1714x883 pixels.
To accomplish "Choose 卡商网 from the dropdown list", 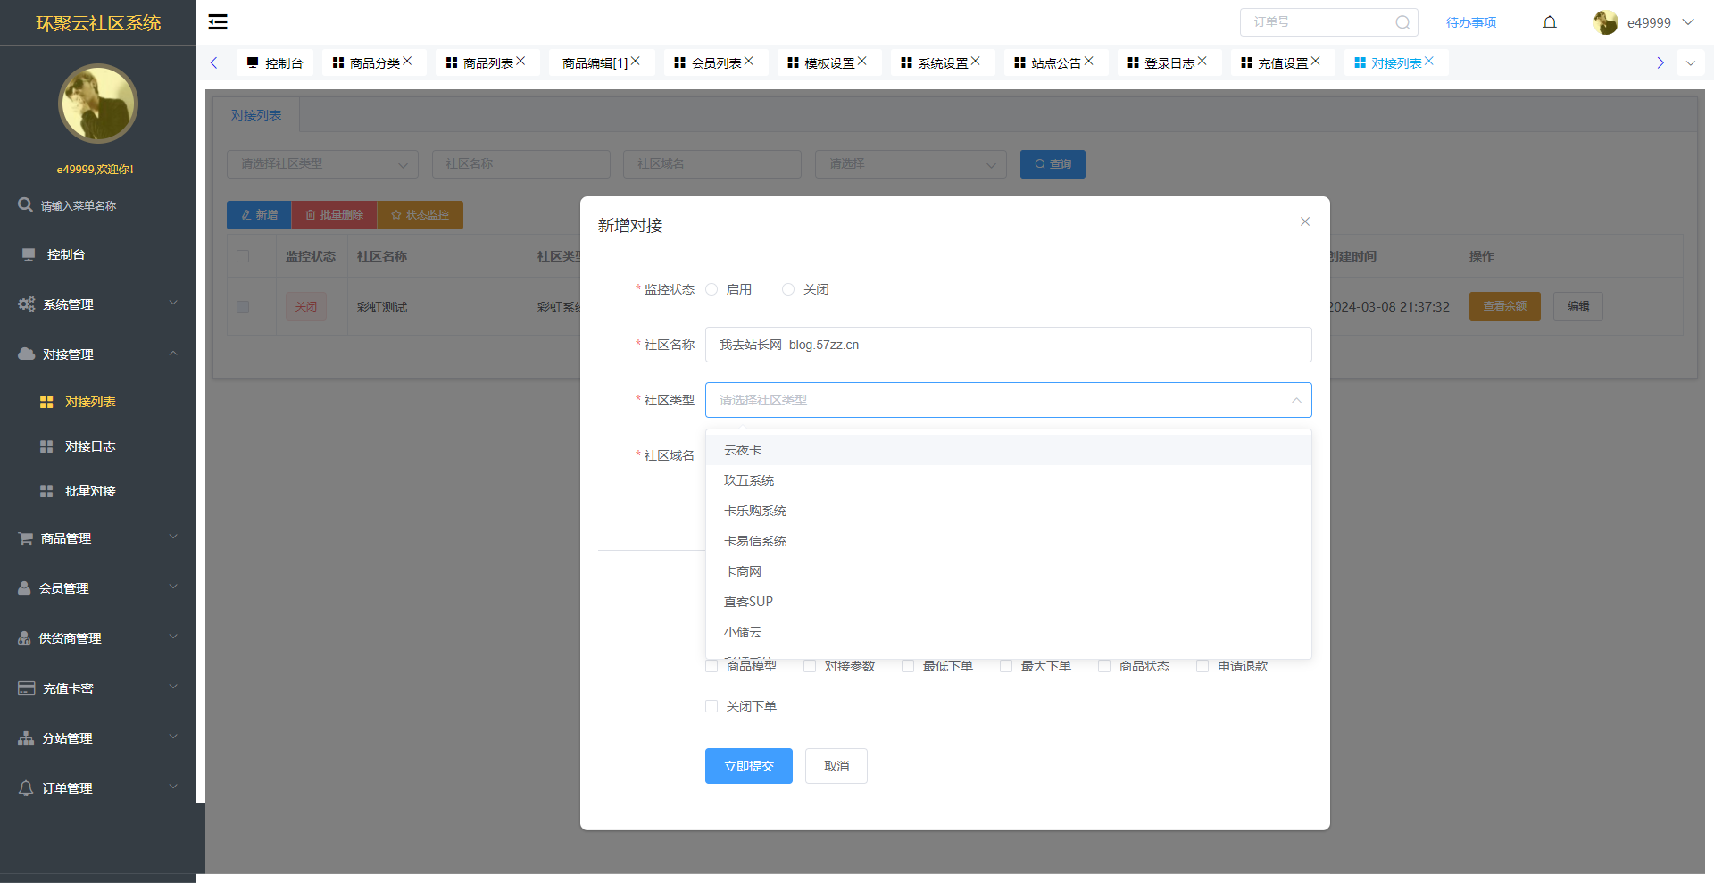I will point(1008,571).
